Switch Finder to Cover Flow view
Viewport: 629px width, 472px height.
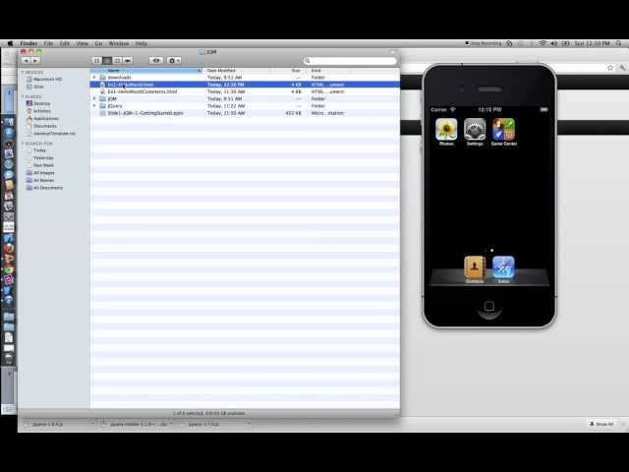pyautogui.click(x=128, y=60)
